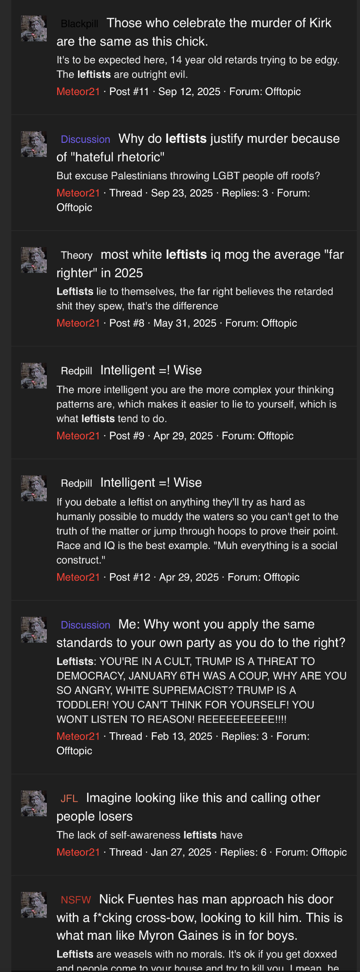Click the avatar next to the "hateful rhetoric" thread
Screen dimensions: 360x972
pyautogui.click(x=34, y=144)
